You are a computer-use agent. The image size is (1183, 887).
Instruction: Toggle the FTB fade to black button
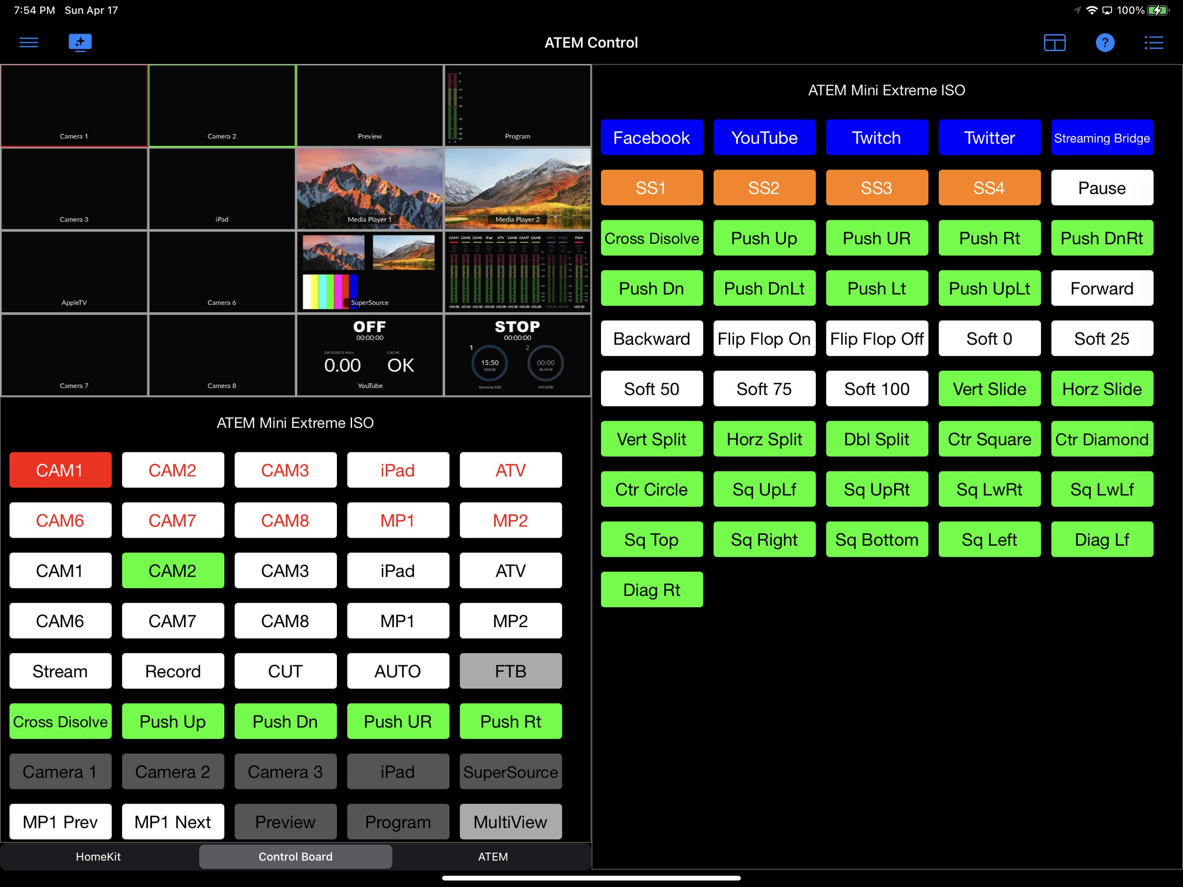pos(511,671)
